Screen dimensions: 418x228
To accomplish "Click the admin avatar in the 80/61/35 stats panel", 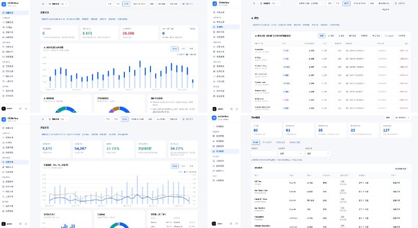I will (x=214, y=223).
